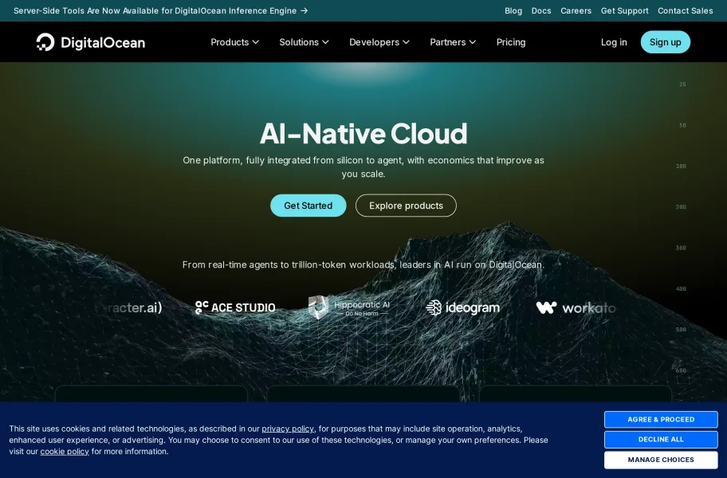The height and width of the screenshot is (478, 727).
Task: Open the Blog link in top bar
Action: [x=513, y=10]
